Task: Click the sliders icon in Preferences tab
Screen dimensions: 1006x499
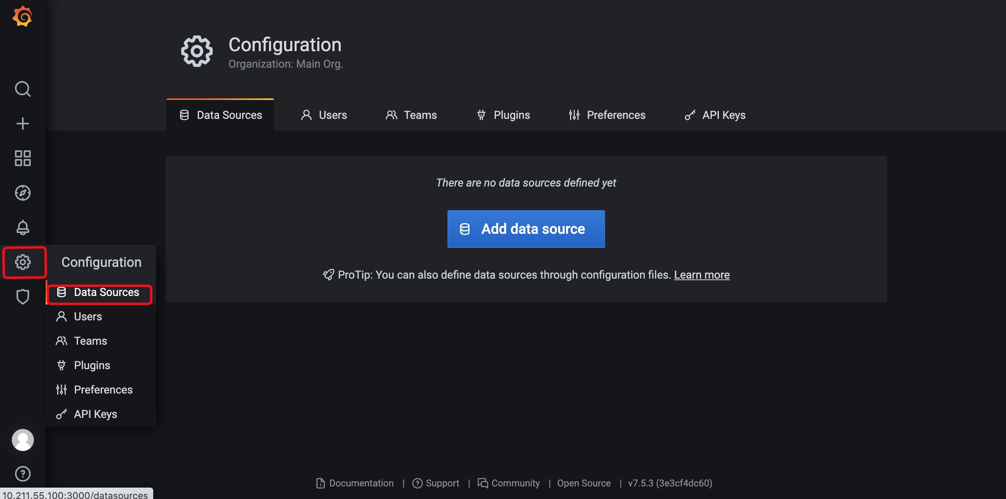Action: pos(574,115)
